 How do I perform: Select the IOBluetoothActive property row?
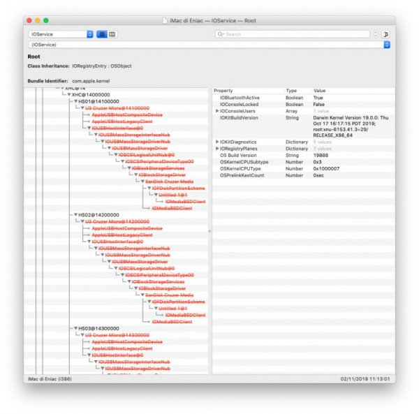(304, 98)
